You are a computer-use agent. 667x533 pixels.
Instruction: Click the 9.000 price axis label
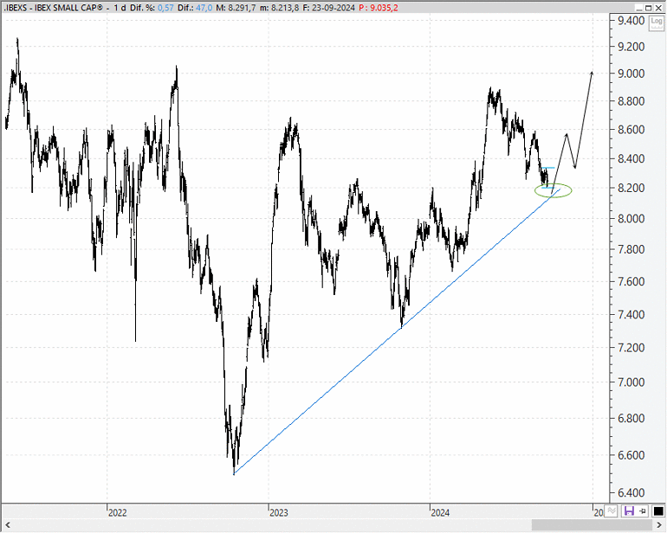tap(631, 74)
